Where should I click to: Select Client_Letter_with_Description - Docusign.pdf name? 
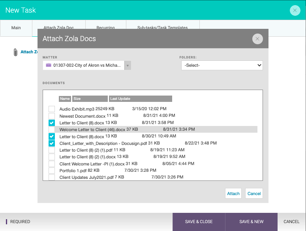coord(103,143)
